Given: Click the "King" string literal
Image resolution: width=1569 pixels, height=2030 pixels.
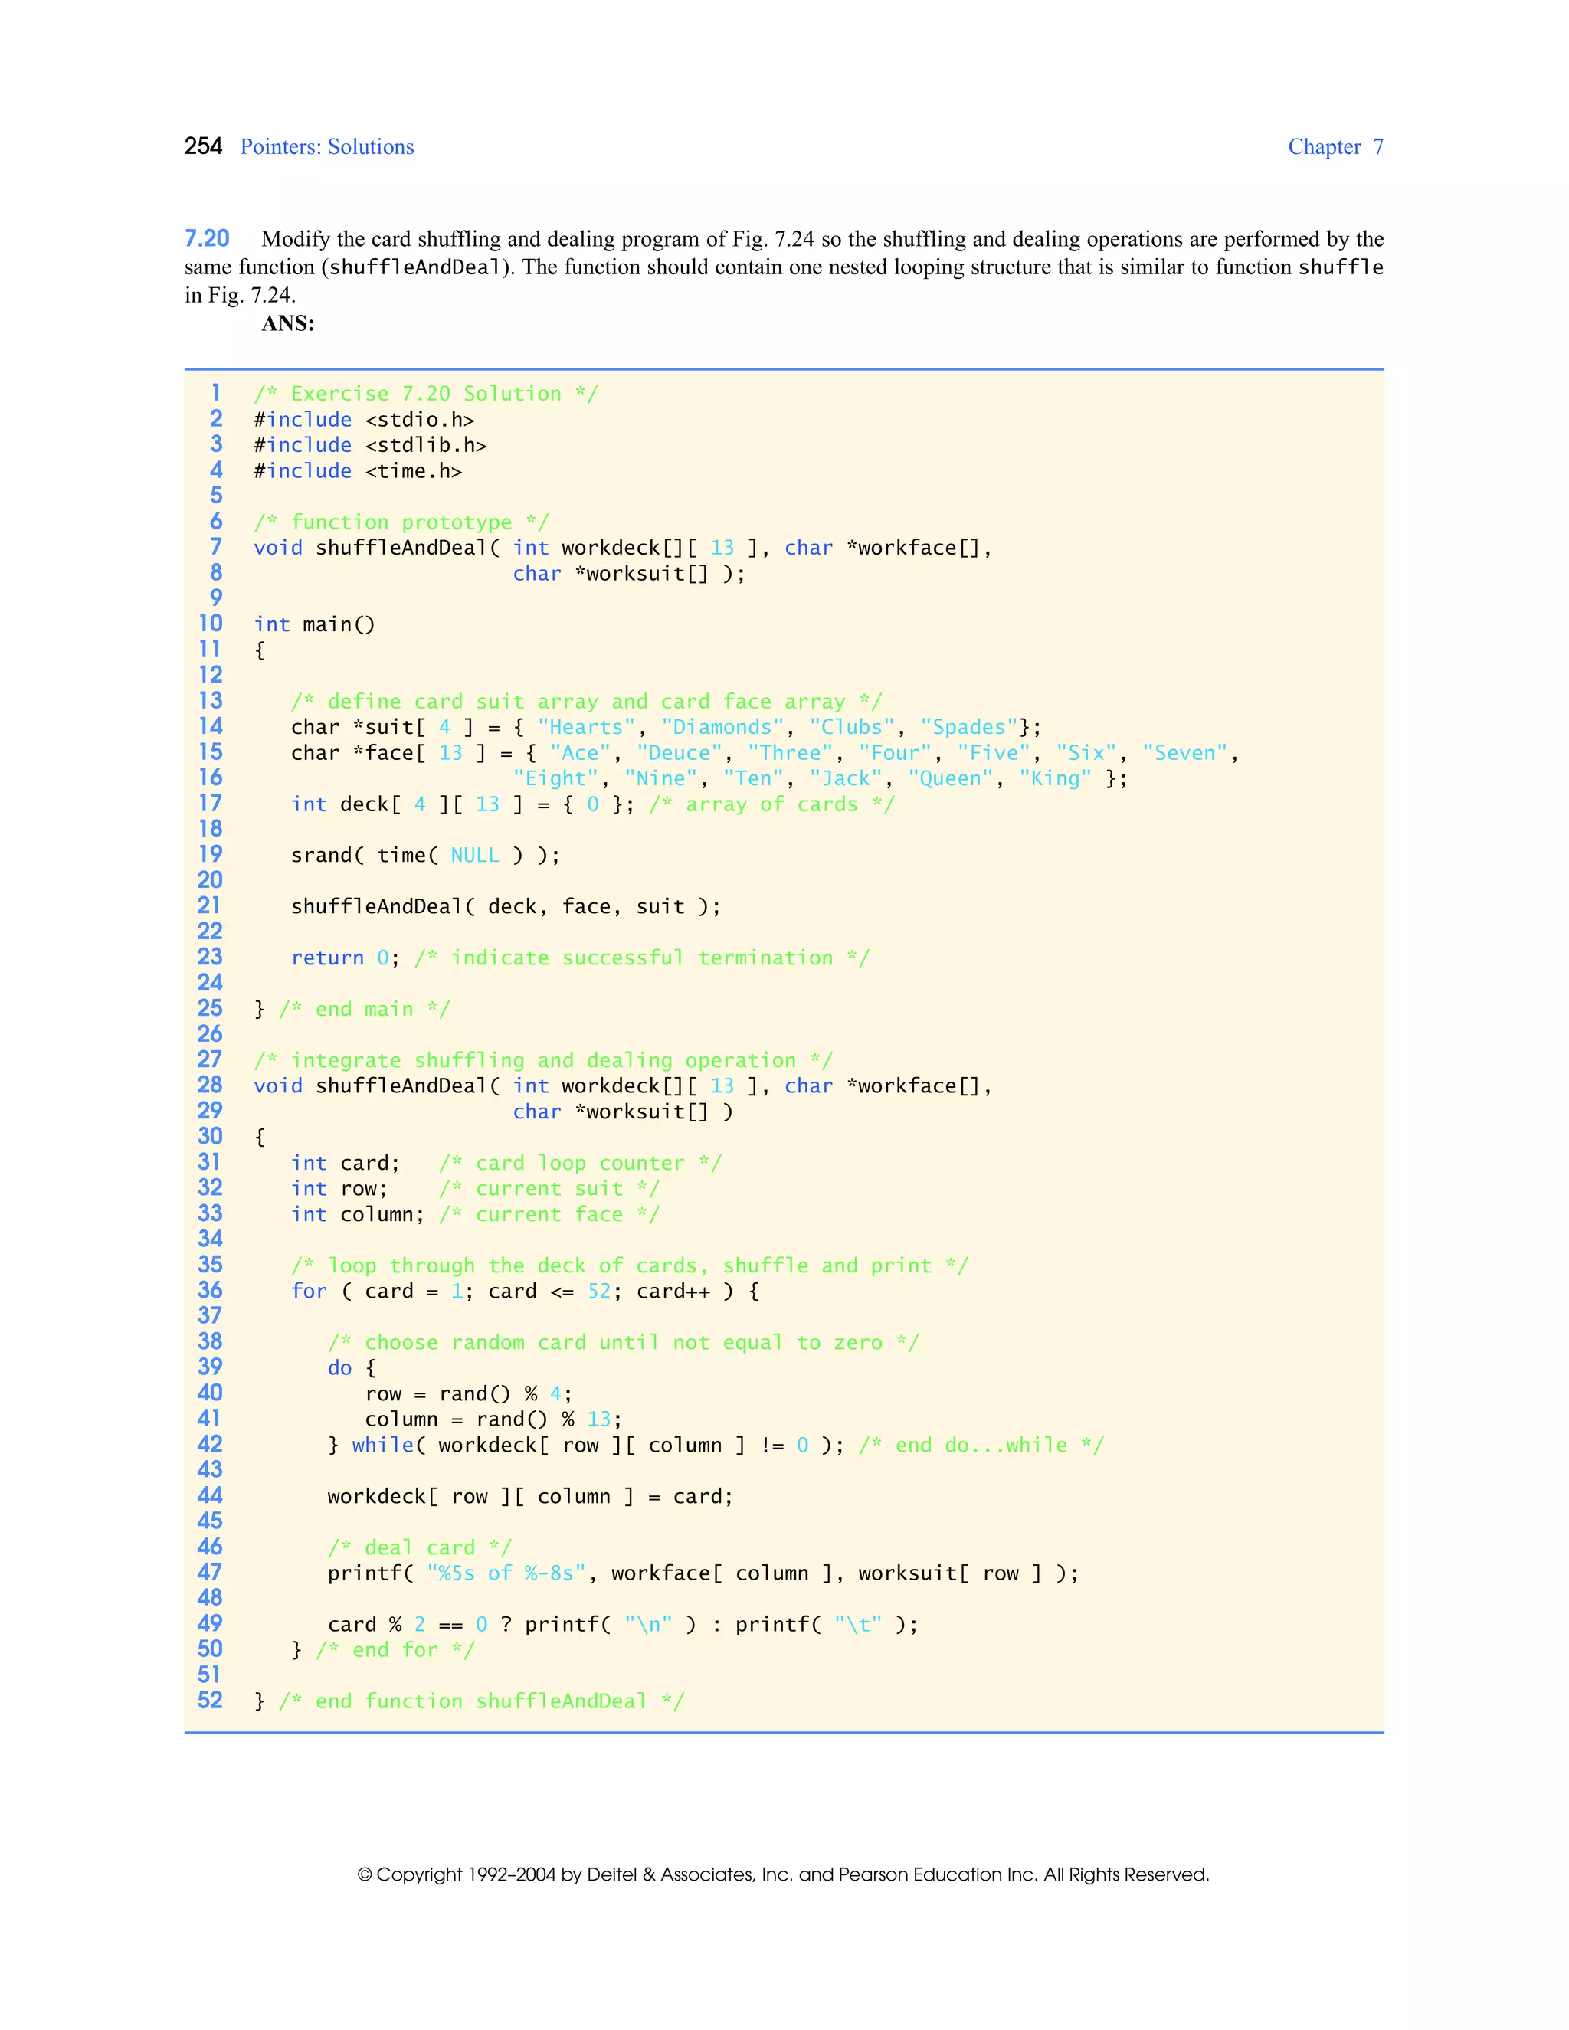Looking at the screenshot, I should click(1055, 778).
